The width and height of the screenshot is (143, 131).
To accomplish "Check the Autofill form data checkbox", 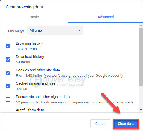I will click(x=8, y=112).
